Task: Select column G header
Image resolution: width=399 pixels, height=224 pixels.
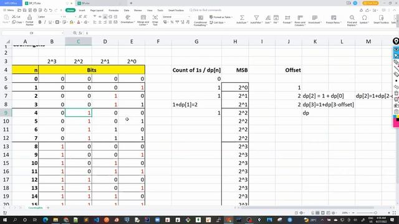Action: 196,42
